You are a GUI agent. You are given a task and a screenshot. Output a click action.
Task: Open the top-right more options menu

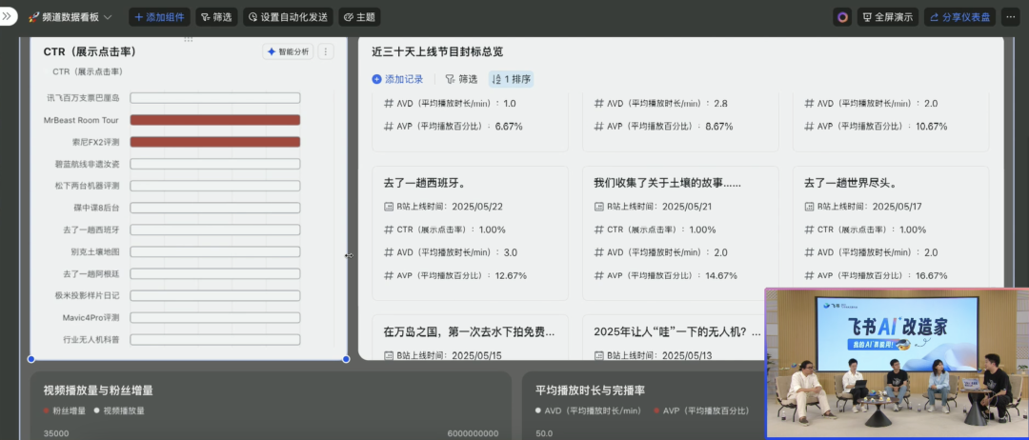click(1010, 17)
